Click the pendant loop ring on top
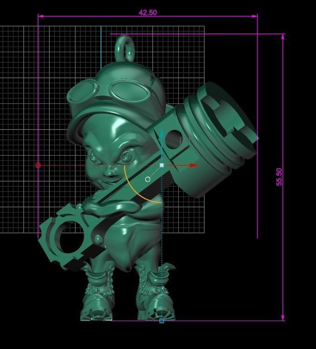Screen dimensions: 316x349 click(x=125, y=48)
